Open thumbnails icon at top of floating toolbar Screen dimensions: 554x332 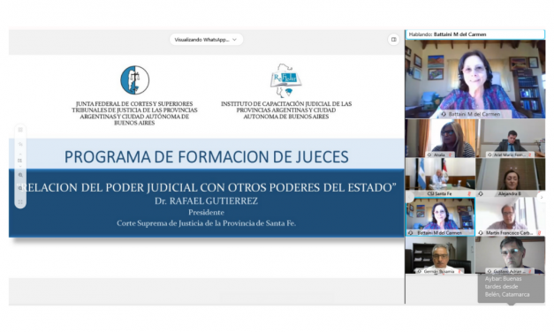pyautogui.click(x=20, y=130)
